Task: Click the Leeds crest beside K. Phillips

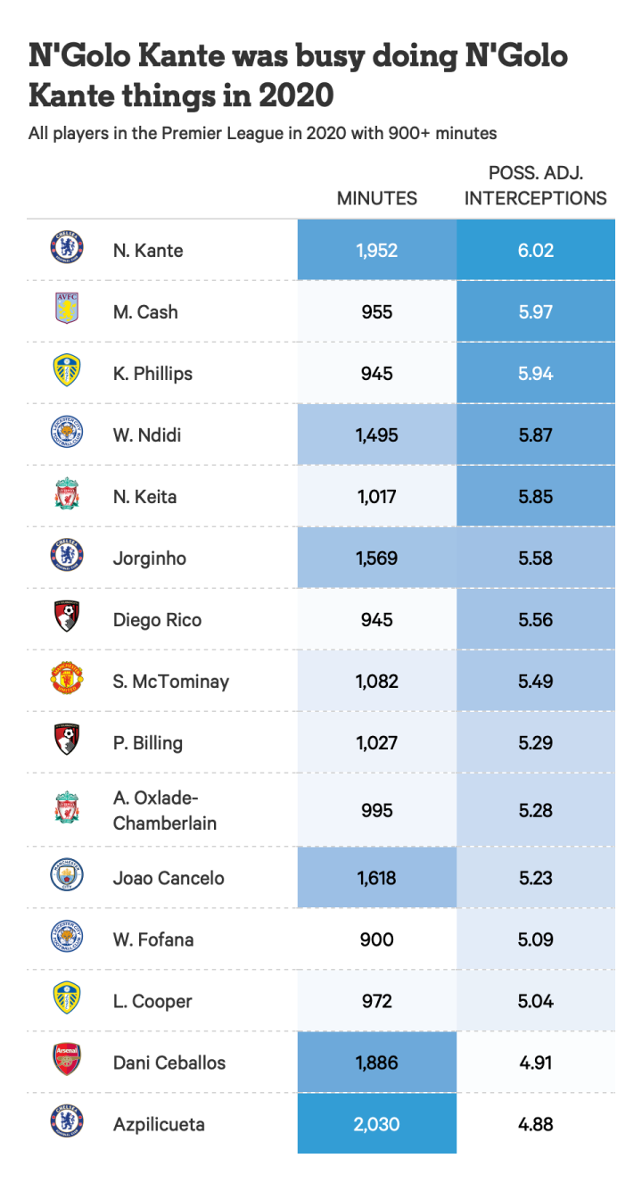Action: click(67, 373)
